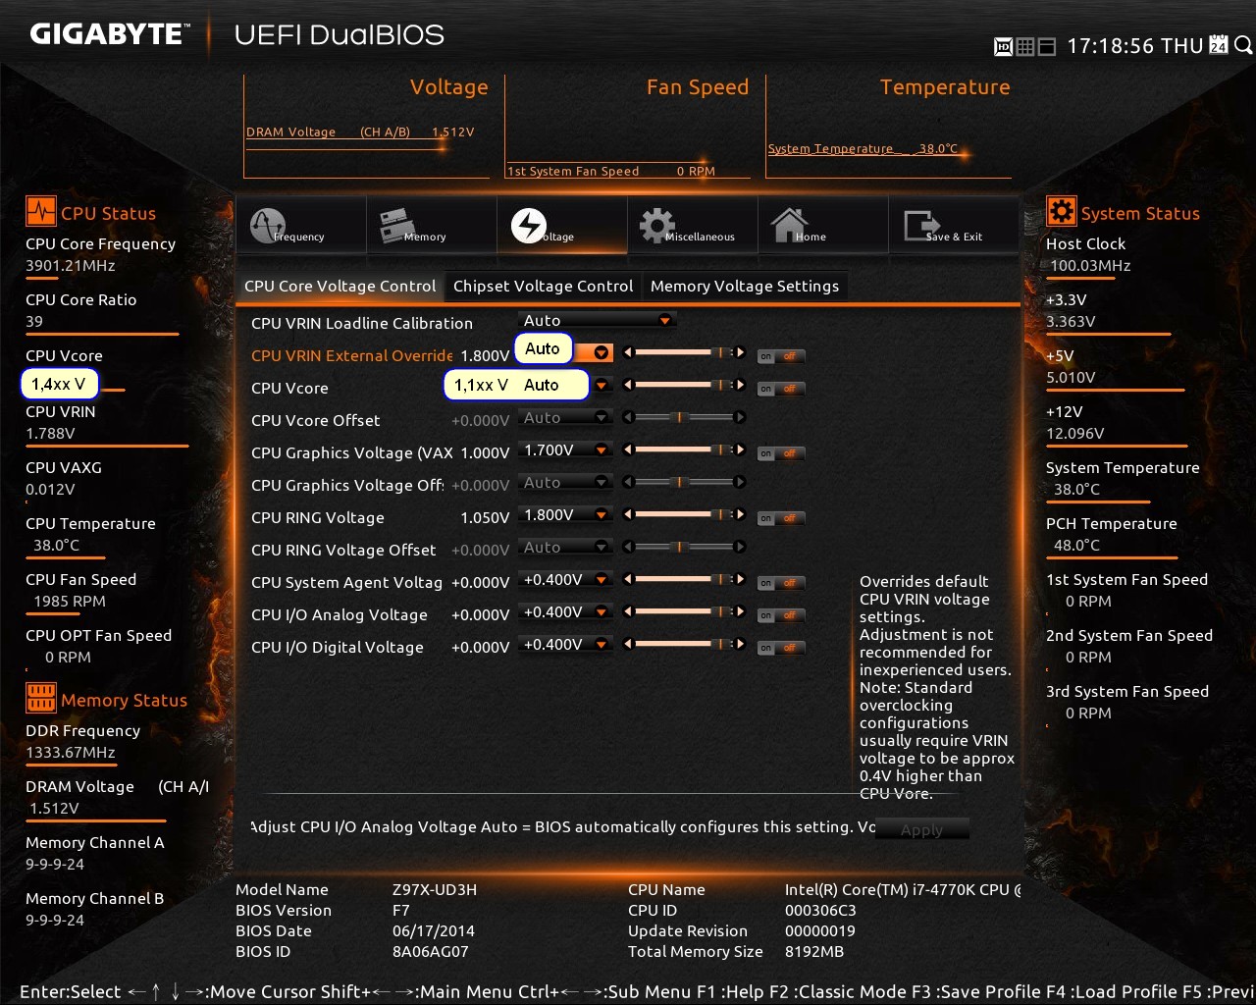
Task: Open the CPU VRIN Loadline Calibration dropdown
Action: tap(597, 320)
